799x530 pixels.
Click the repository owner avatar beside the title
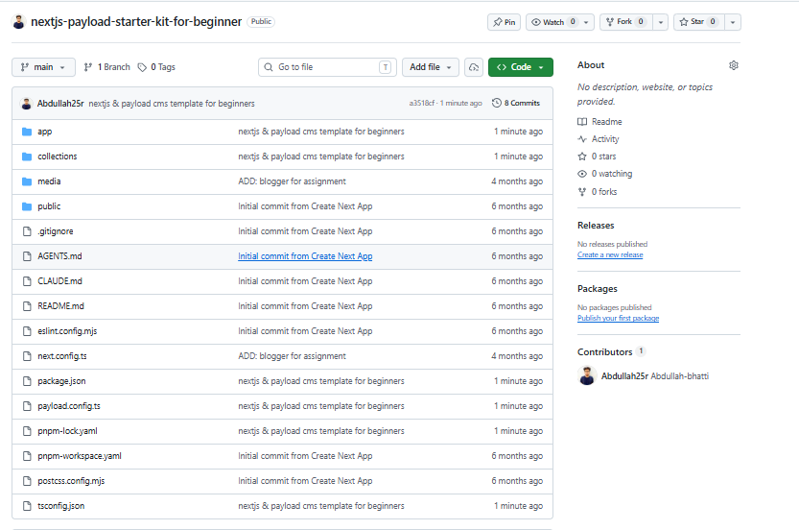click(19, 22)
